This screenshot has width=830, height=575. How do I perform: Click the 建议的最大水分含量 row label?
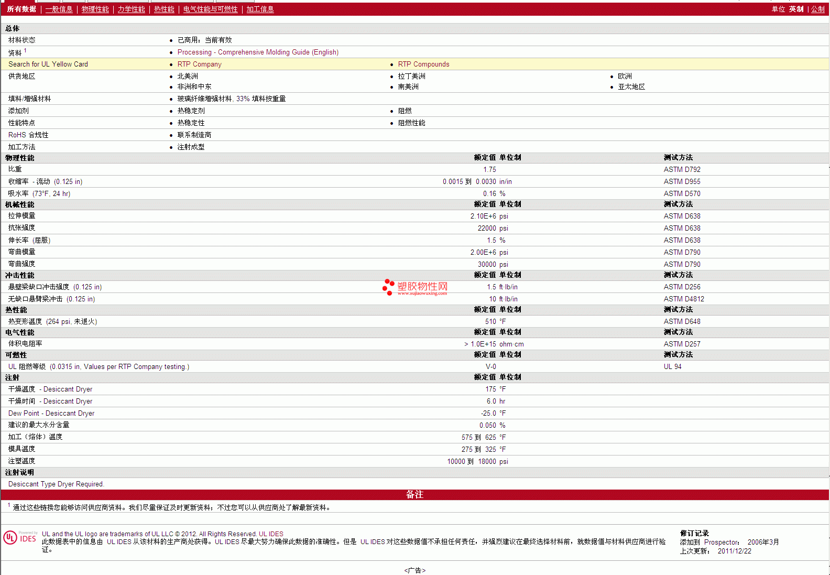(x=39, y=425)
